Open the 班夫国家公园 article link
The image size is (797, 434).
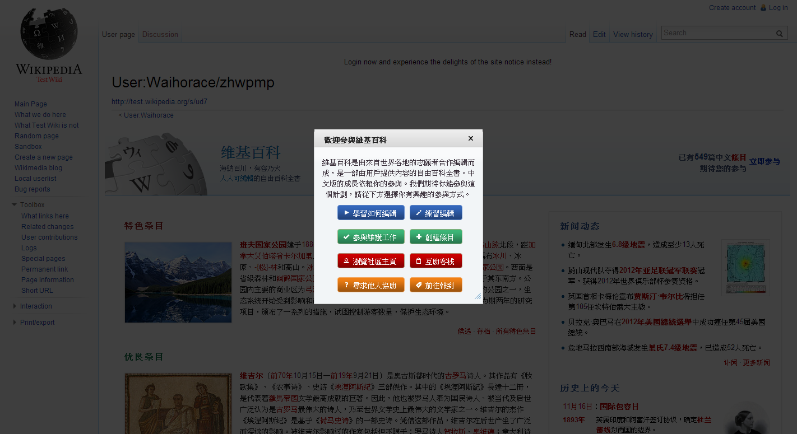pyautogui.click(x=263, y=245)
